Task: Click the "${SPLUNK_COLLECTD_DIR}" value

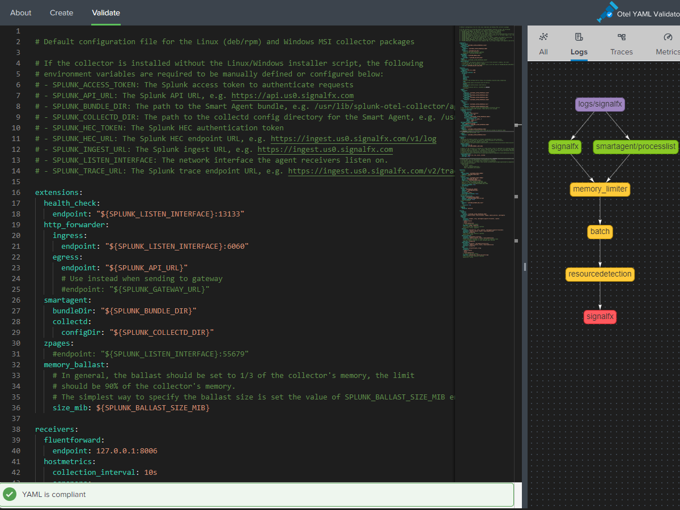Action: coord(161,333)
